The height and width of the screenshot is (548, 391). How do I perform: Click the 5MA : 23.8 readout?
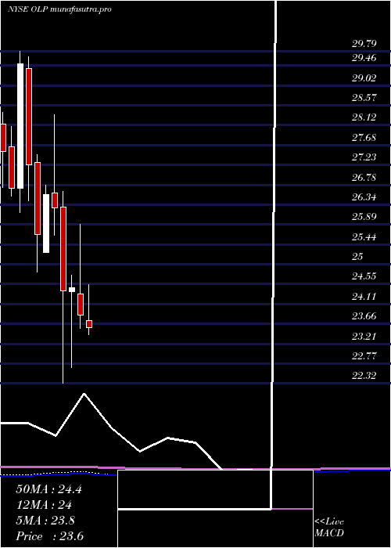coord(45,521)
